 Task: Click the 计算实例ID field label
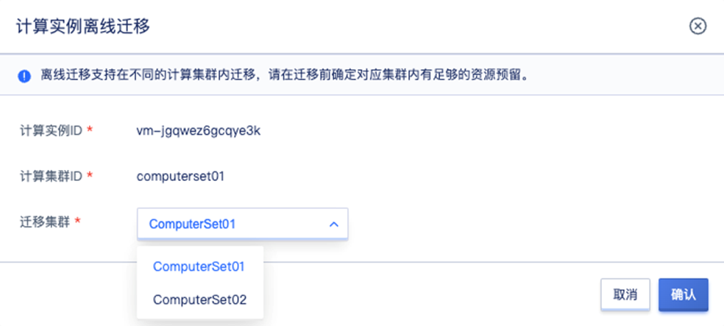(51, 130)
